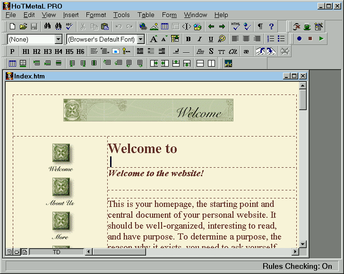The image size is (344, 274).
Task: Apply H6 heading style
Action: (x=80, y=51)
